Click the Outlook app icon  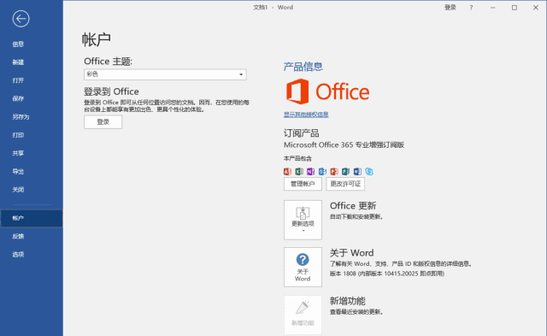click(322, 171)
